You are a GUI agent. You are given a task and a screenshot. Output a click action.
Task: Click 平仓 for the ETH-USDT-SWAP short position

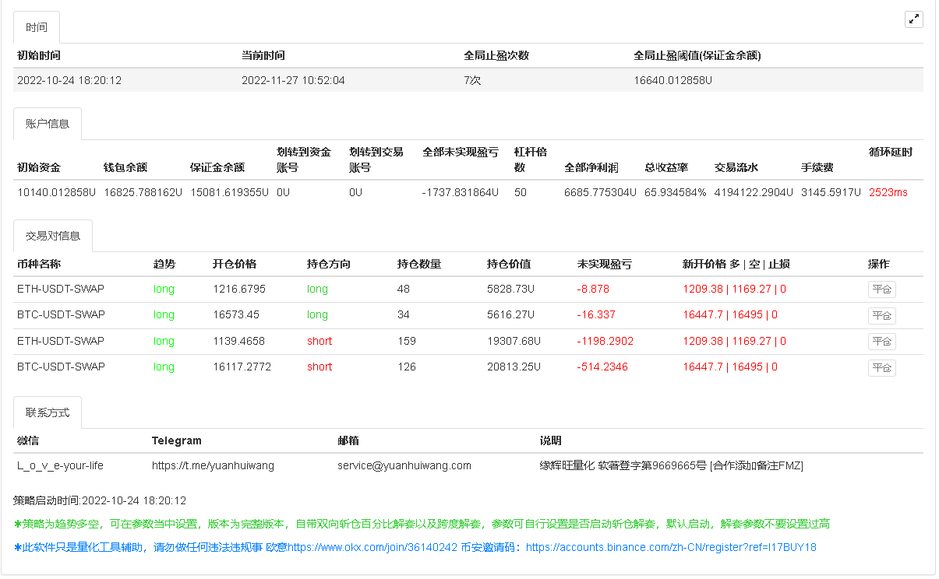[x=881, y=341]
